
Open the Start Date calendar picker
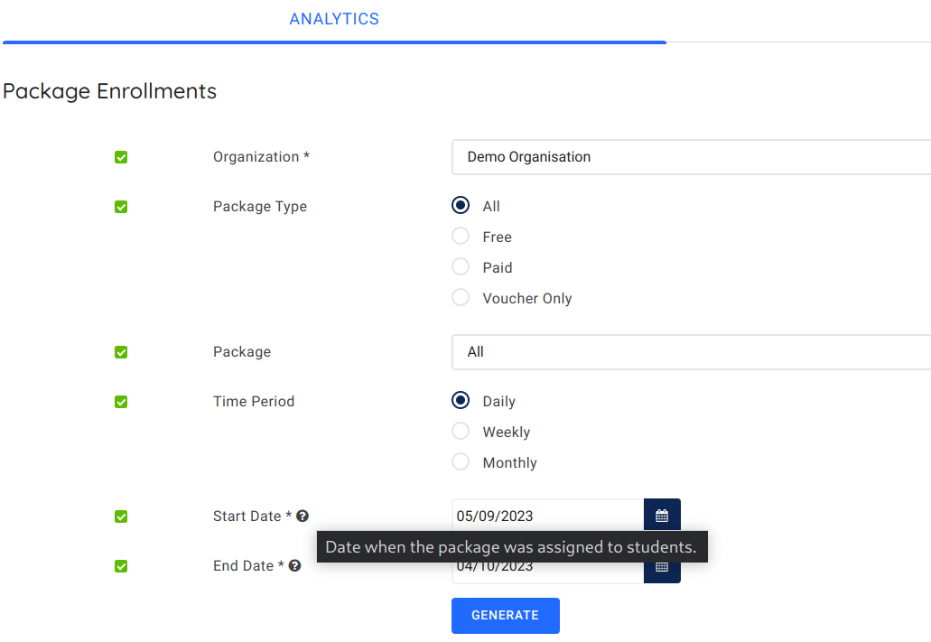662,515
